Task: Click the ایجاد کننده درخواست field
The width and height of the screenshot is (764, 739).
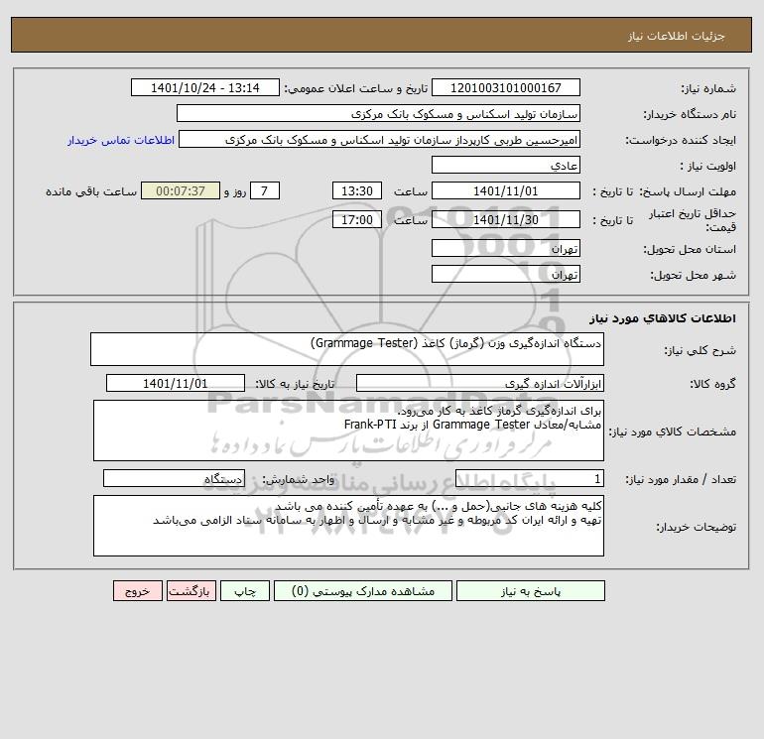Action: pyautogui.click(x=380, y=140)
